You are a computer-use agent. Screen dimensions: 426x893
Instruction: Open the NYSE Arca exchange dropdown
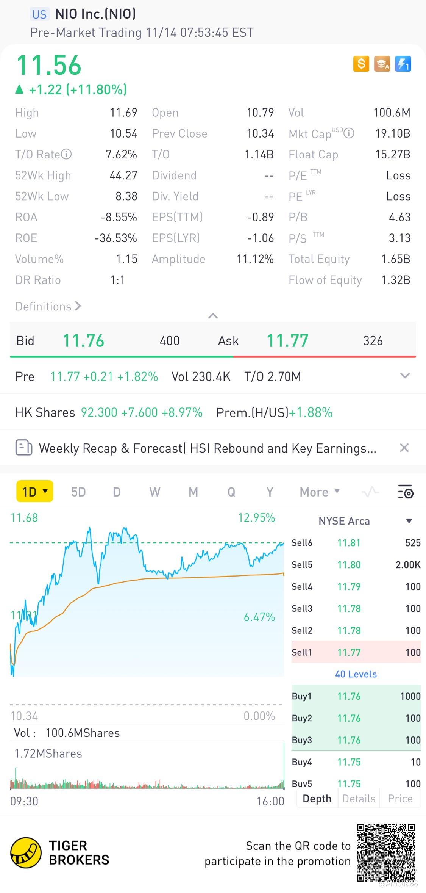(x=409, y=521)
